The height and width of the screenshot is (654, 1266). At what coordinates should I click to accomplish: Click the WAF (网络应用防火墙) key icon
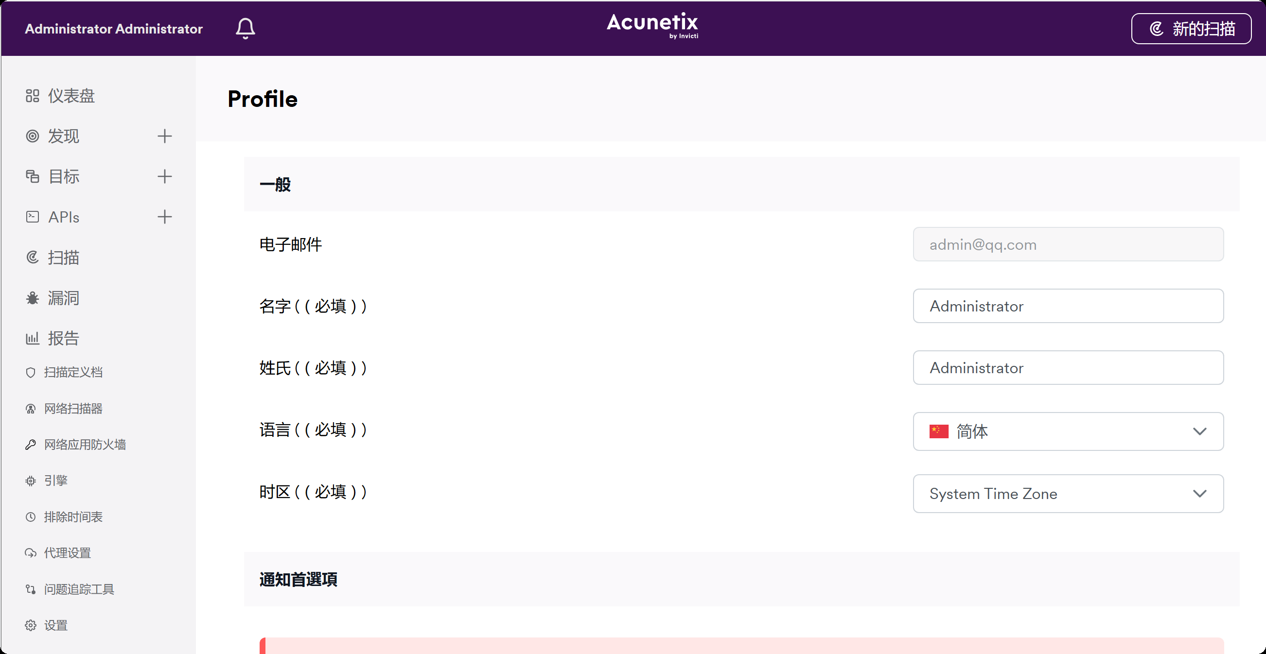pyautogui.click(x=31, y=445)
